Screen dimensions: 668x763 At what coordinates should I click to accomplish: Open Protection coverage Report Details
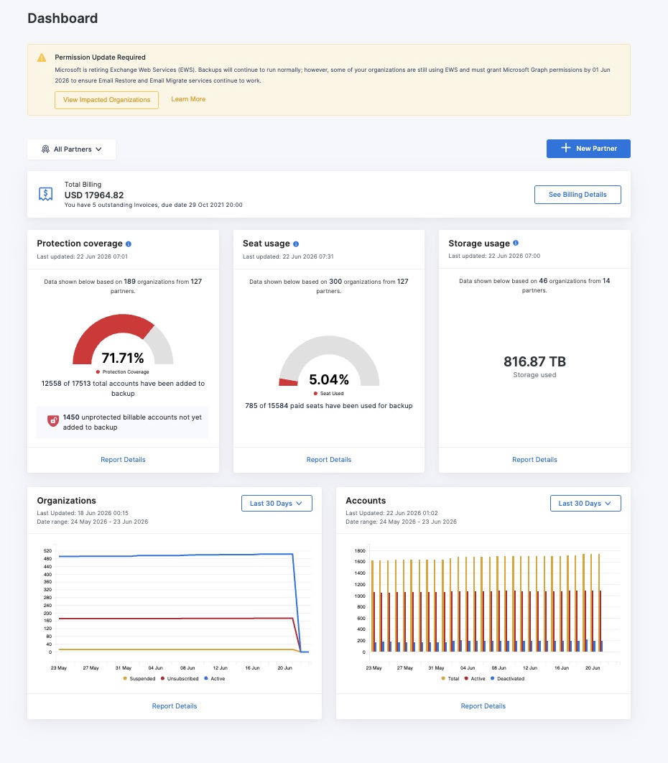coord(123,459)
